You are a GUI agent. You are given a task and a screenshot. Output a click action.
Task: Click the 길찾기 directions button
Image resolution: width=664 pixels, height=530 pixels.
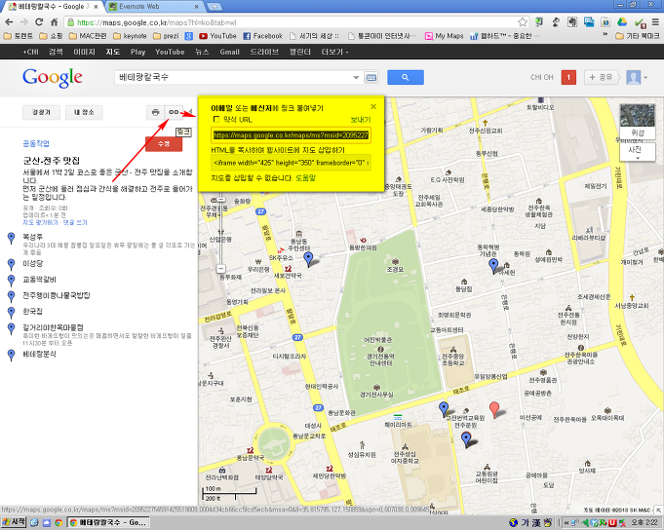pos(41,112)
